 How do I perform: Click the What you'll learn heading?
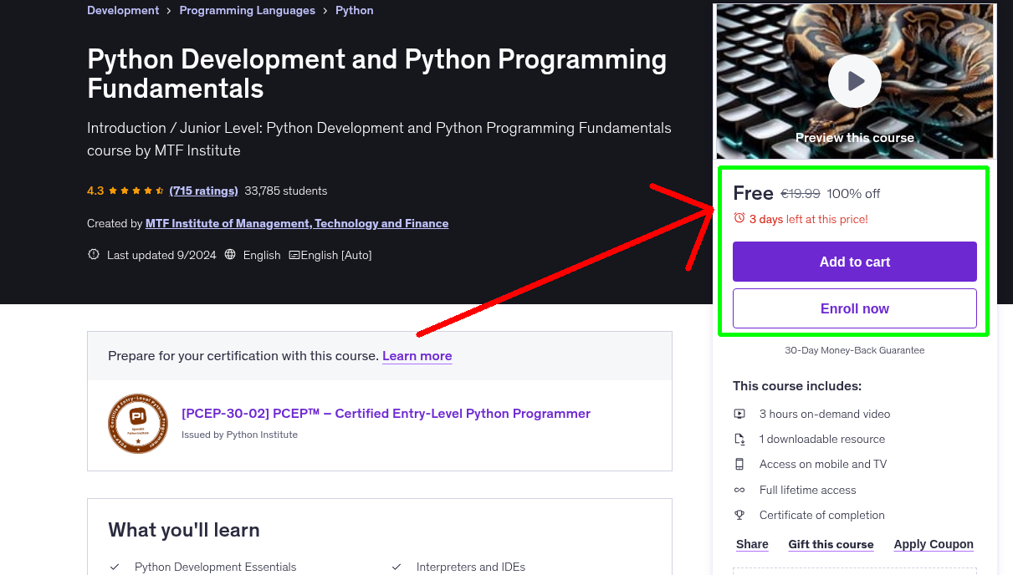coord(184,530)
